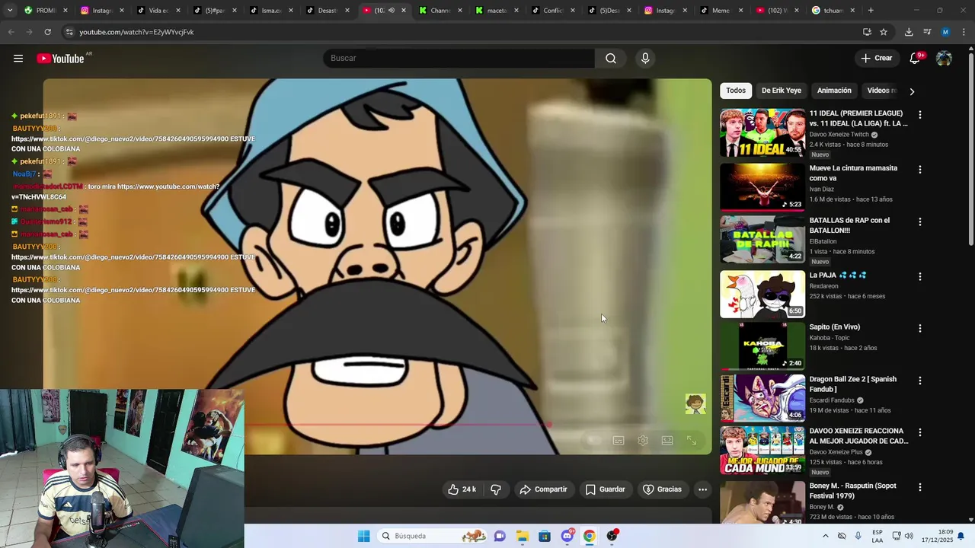Open Discord from the taskbar
The height and width of the screenshot is (548, 975).
tap(567, 536)
